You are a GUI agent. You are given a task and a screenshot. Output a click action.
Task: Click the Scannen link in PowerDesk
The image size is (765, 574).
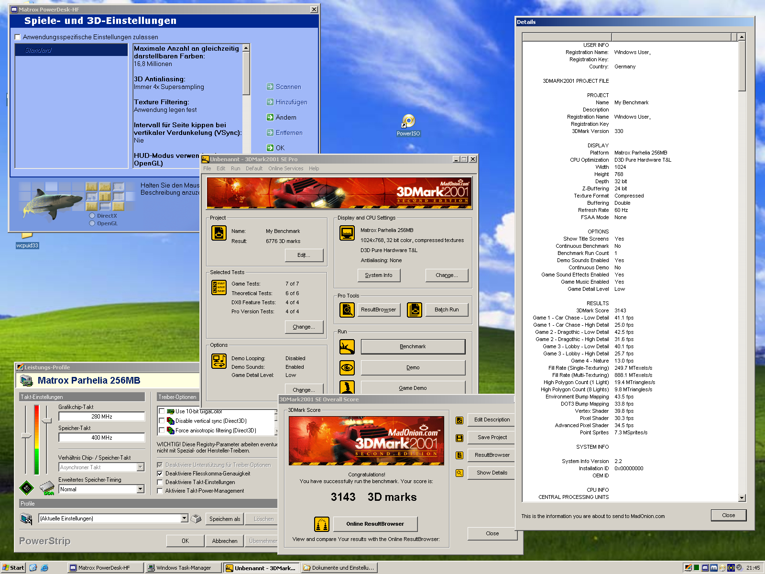coord(284,87)
